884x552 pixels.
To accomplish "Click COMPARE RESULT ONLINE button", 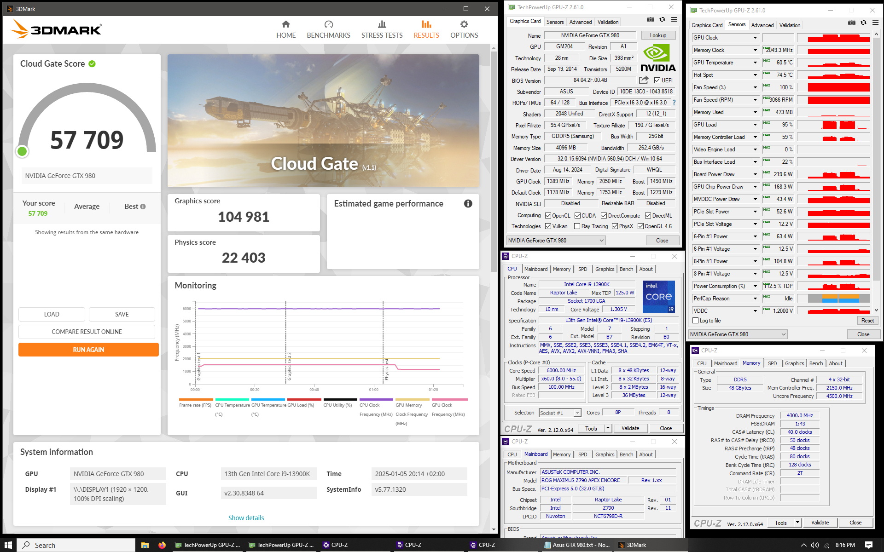I will click(x=87, y=332).
